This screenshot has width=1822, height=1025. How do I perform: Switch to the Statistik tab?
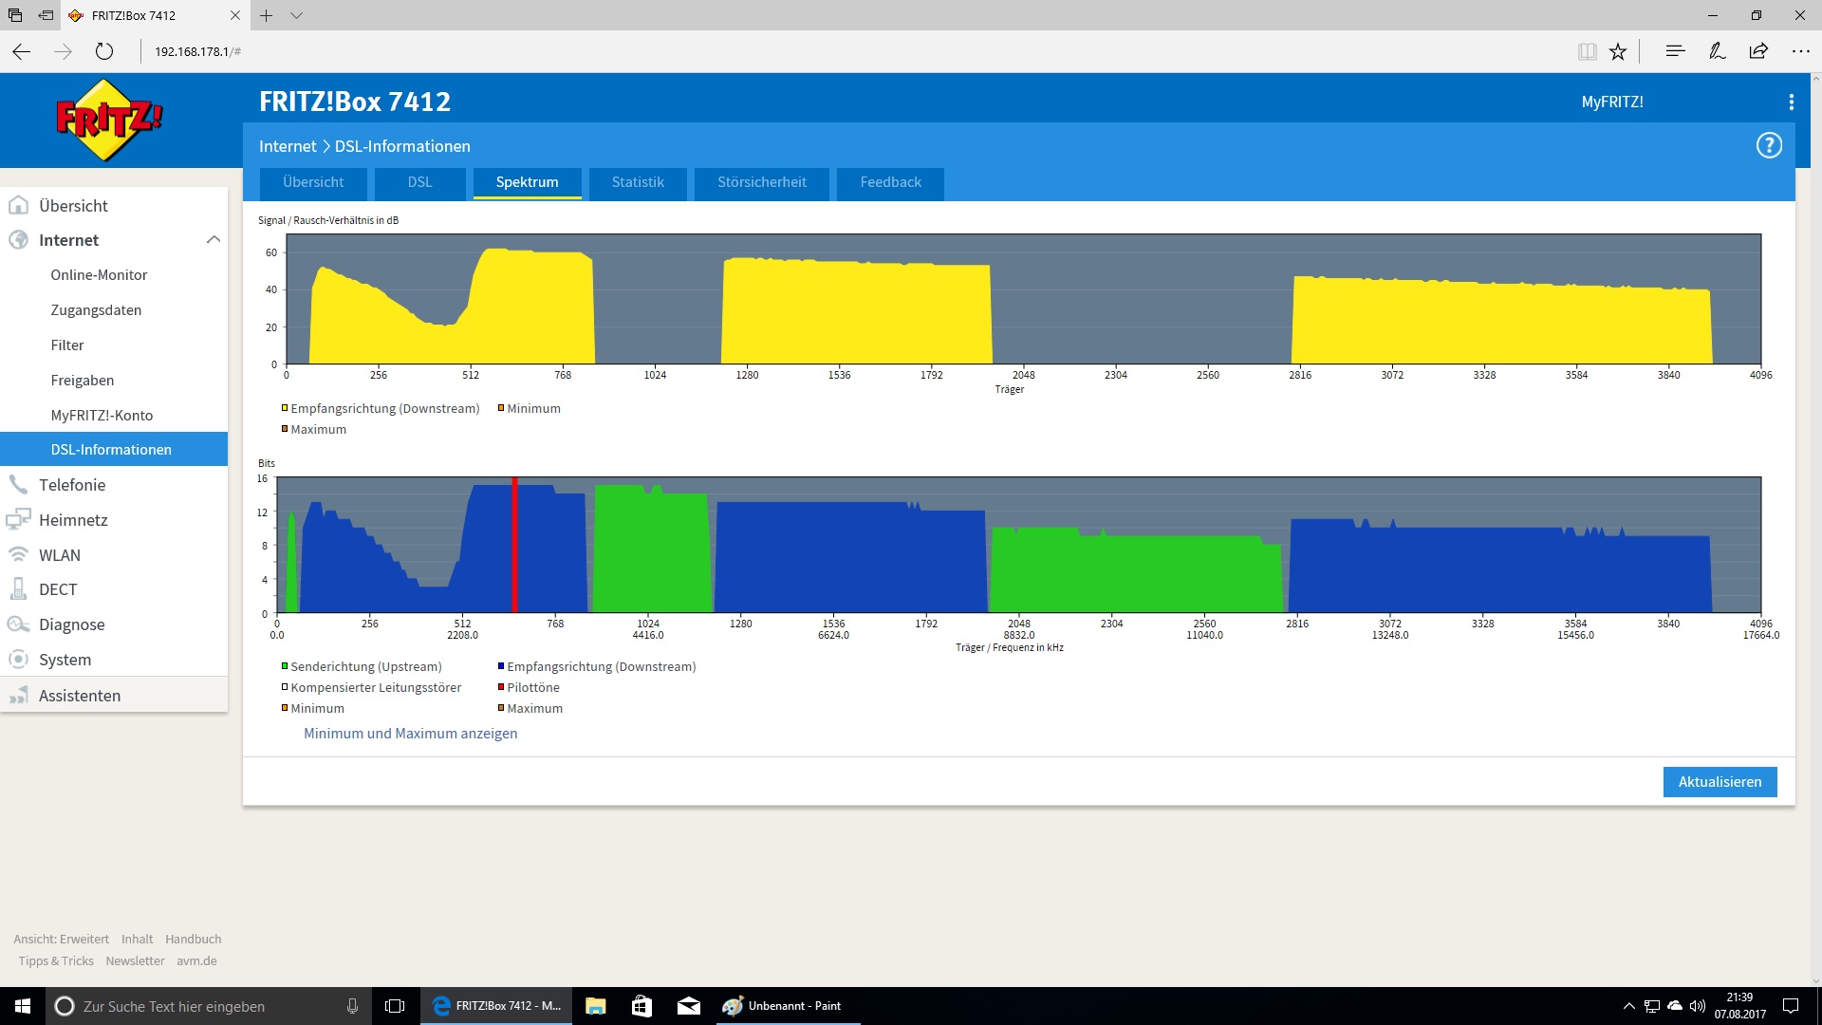pyautogui.click(x=637, y=182)
